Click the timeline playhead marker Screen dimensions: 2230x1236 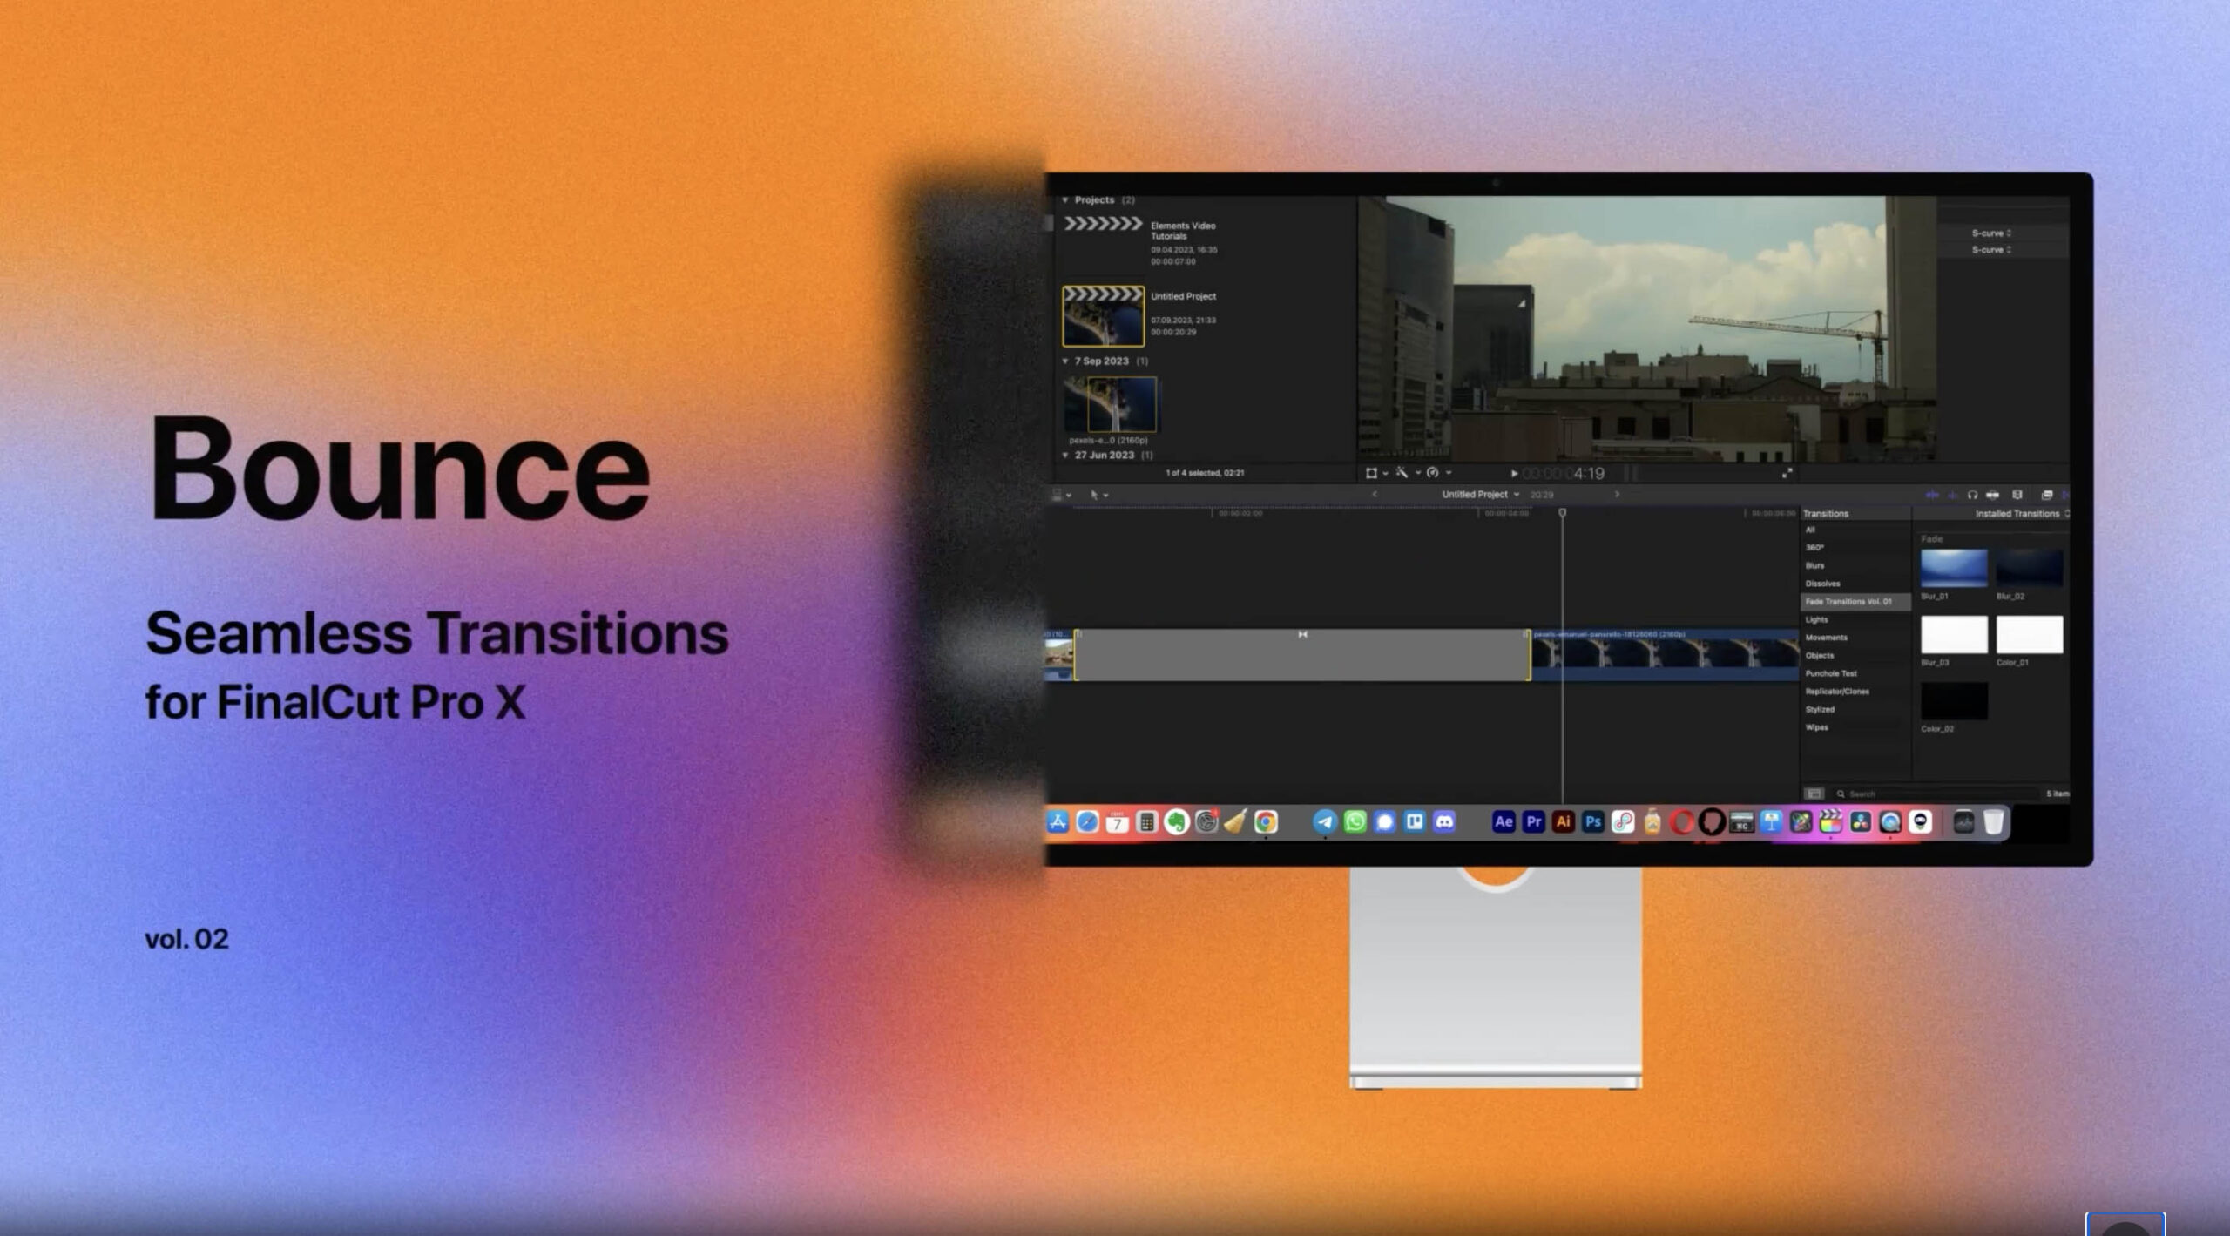[1562, 513]
